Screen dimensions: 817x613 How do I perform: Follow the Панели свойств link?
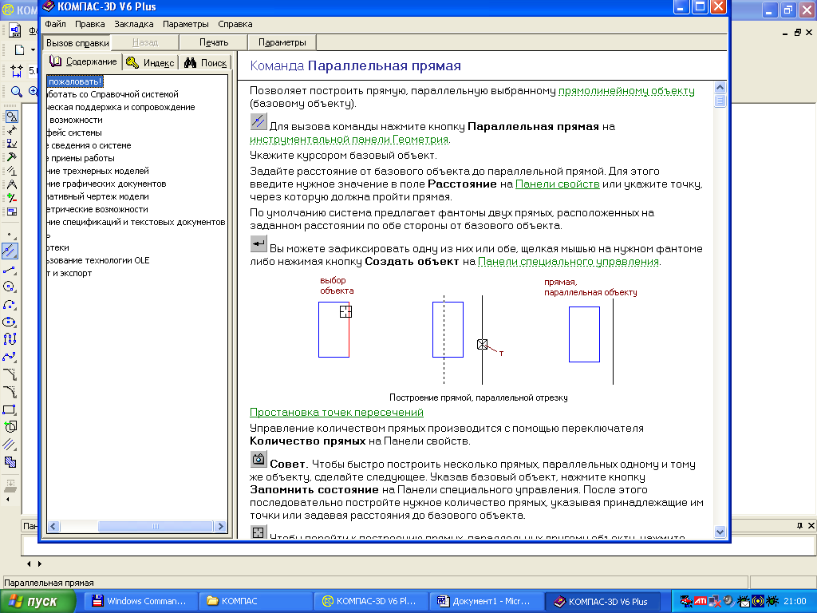pos(557,184)
